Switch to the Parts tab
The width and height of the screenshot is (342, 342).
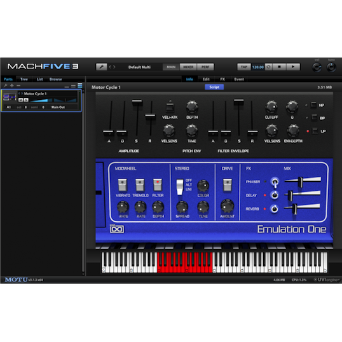(x=8, y=79)
